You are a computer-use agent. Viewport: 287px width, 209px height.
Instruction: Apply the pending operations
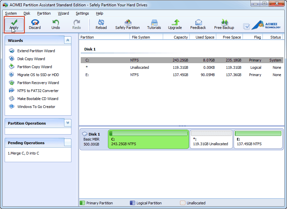pos(14,25)
